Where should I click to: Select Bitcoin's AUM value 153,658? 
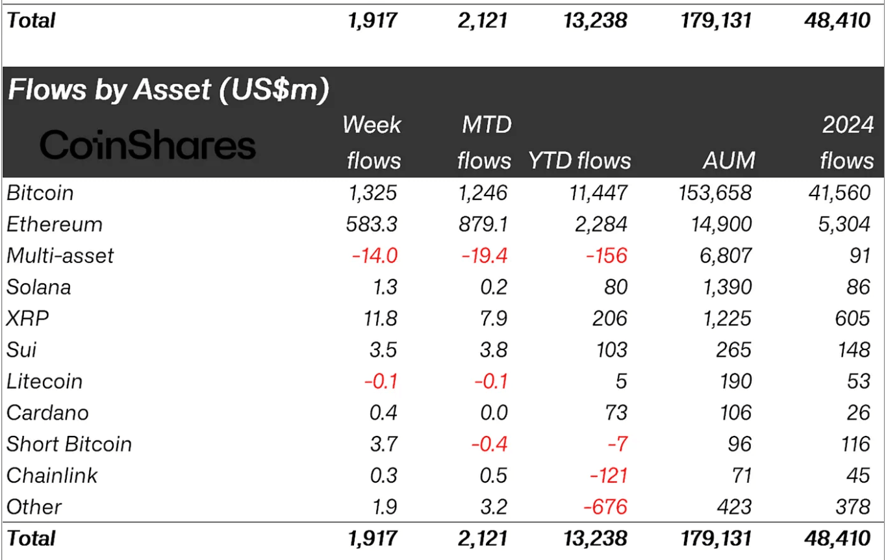pos(715,193)
